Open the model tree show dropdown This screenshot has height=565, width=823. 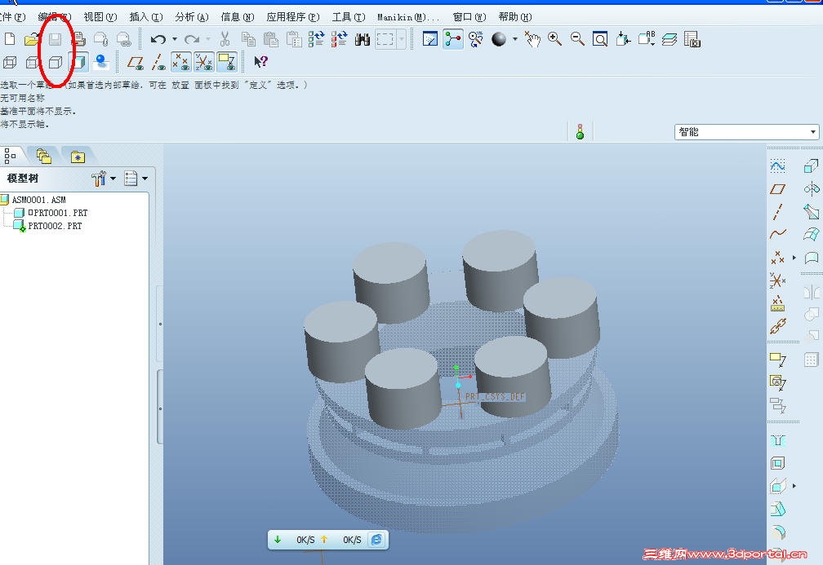pos(136,179)
